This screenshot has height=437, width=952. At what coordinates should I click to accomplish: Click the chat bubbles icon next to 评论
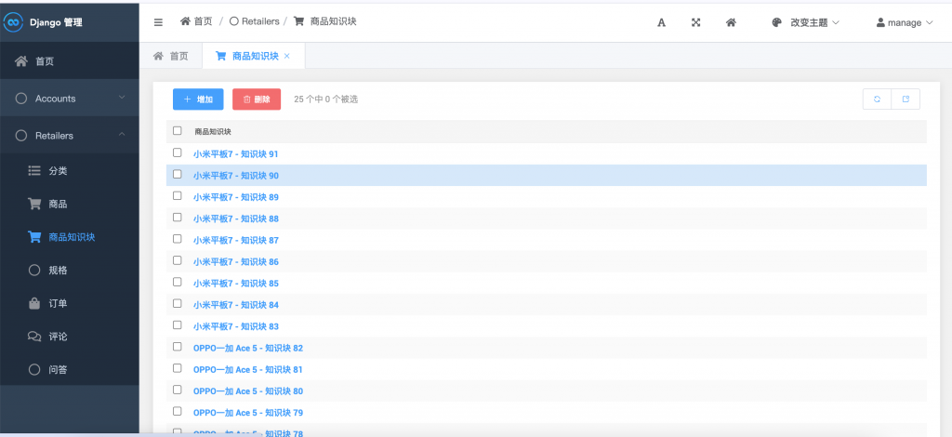[34, 337]
